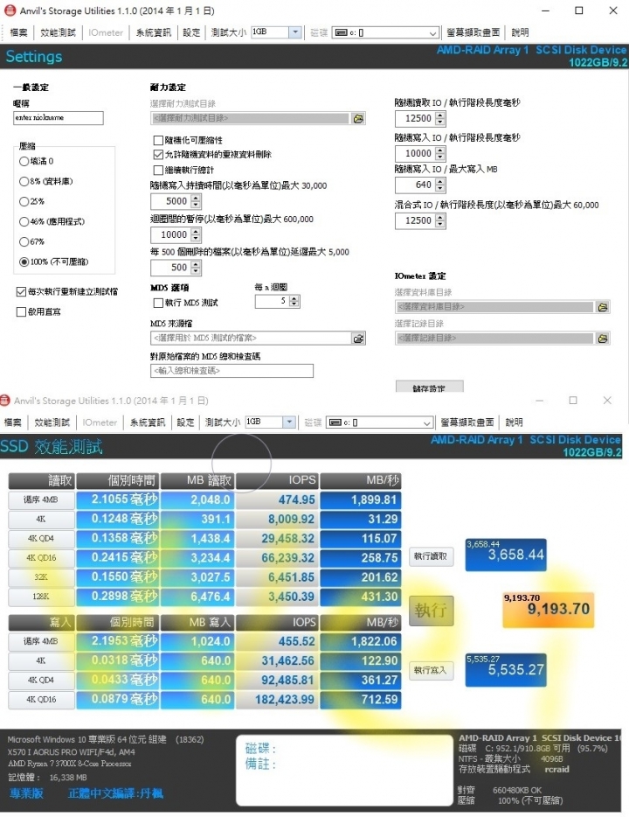Viewport: 629px width, 817px height.
Task: Open disk c: dropdown in benchmark window
Action: pos(426,423)
